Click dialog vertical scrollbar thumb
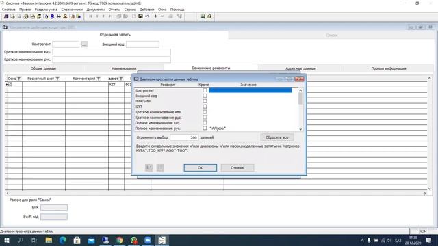 click(x=300, y=98)
